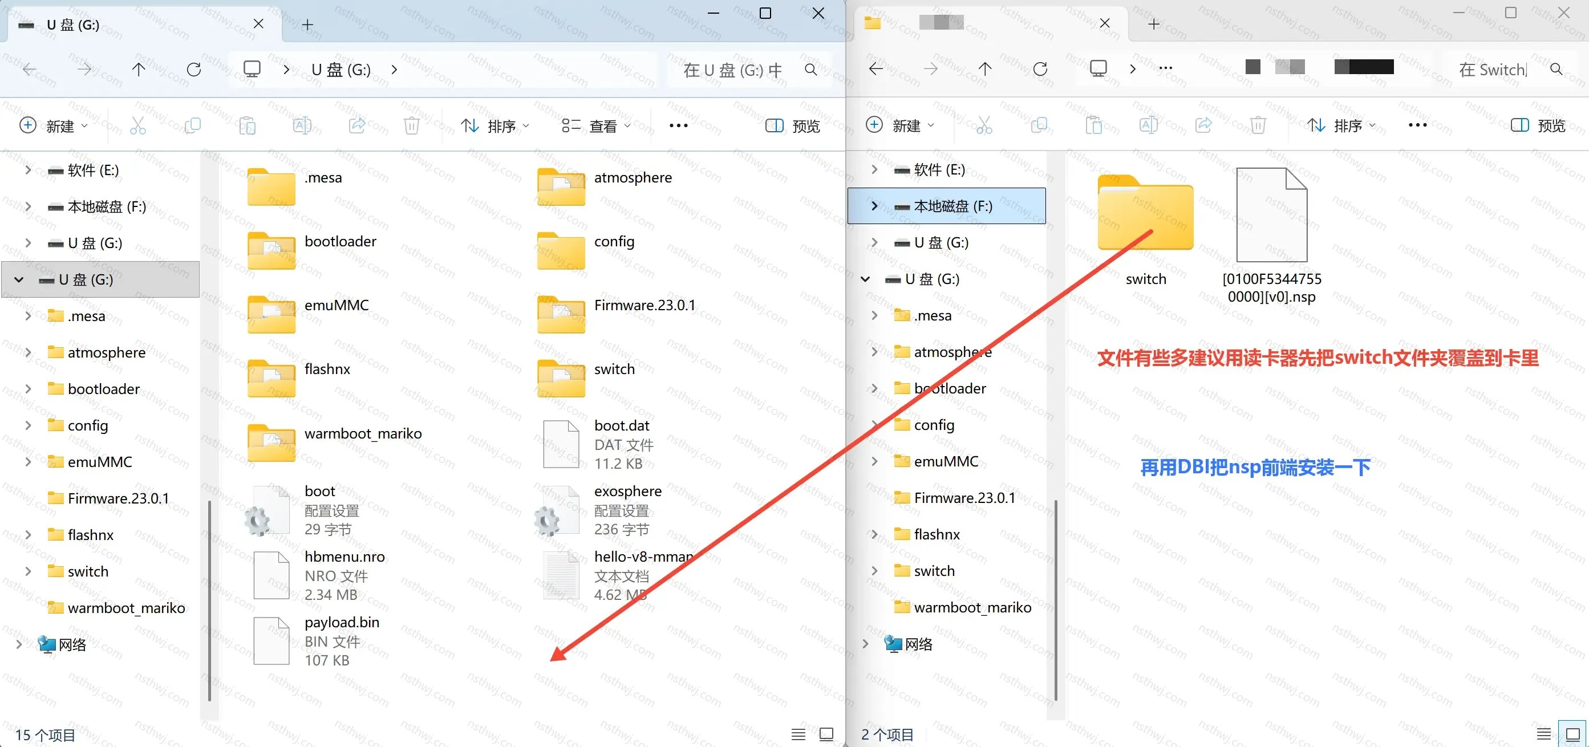Click Share icon in right window toolbar
The image size is (1589, 747).
tap(1203, 126)
